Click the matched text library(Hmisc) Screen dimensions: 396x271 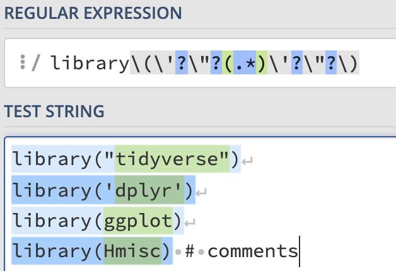click(x=92, y=251)
